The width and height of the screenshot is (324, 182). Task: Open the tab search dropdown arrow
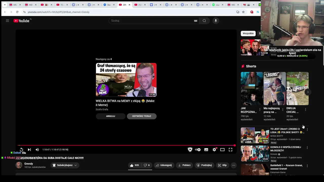(5, 5)
